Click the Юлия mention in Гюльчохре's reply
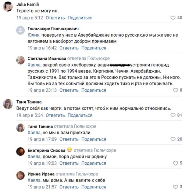 tap(34, 35)
